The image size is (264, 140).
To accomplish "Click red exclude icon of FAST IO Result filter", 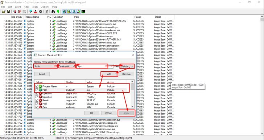I will pyautogui.click(x=40, y=100).
